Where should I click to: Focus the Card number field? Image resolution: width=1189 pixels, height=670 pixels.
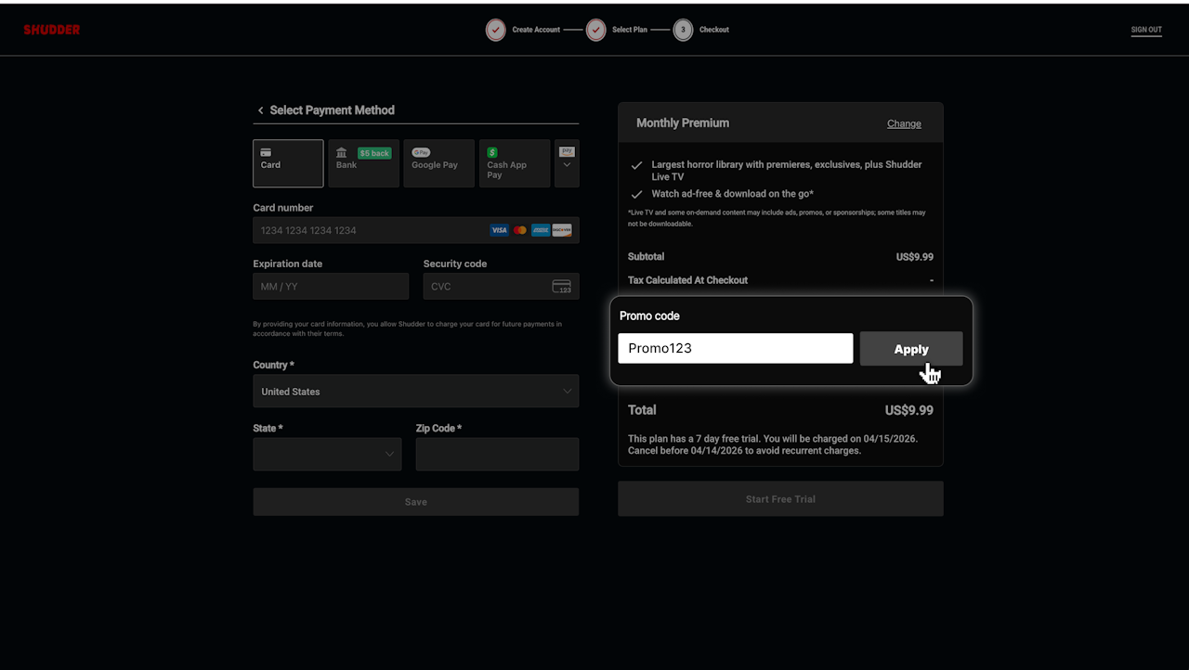416,230
